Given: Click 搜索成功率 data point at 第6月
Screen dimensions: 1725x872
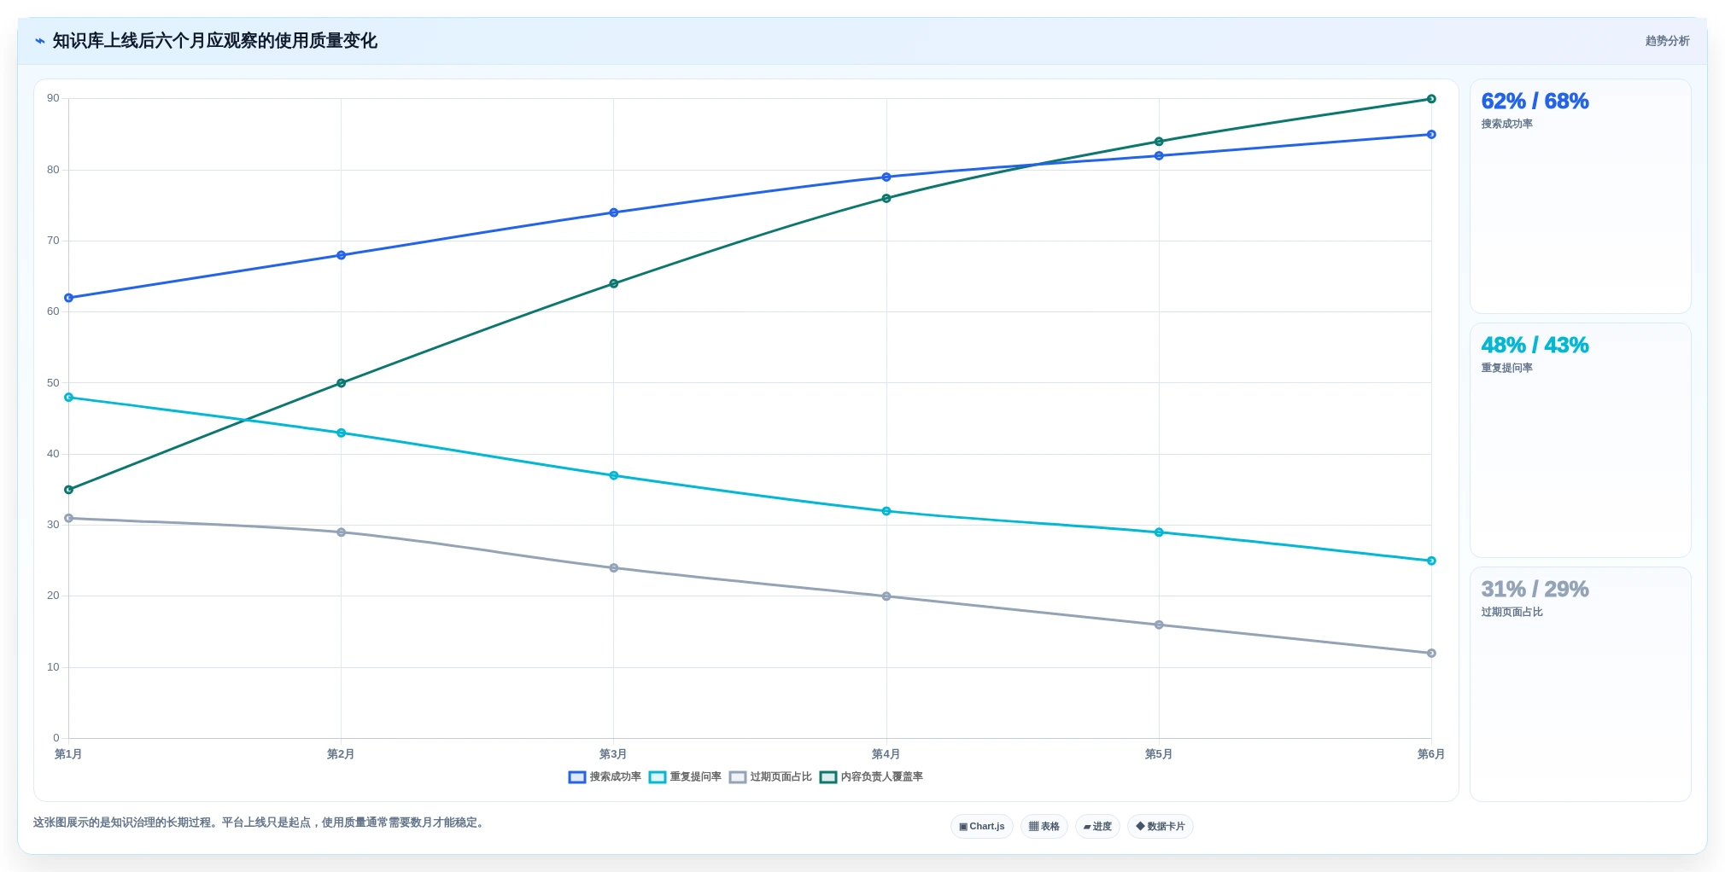Looking at the screenshot, I should [1431, 135].
